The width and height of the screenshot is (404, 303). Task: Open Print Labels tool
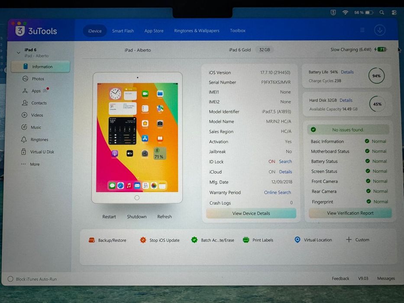[258, 240]
